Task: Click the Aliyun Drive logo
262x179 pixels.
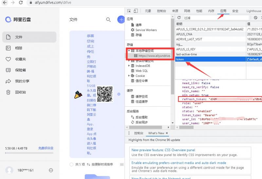Action: click(x=18, y=20)
